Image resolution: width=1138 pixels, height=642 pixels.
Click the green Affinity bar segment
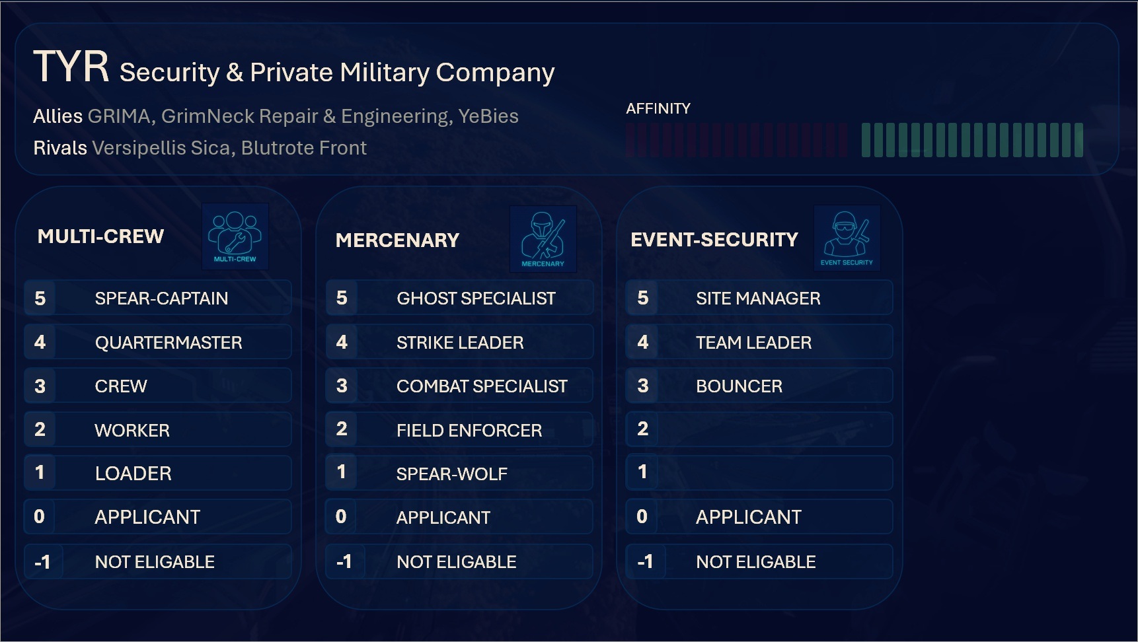(x=971, y=140)
